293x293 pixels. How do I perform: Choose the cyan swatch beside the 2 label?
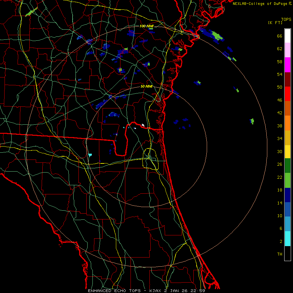287,239
